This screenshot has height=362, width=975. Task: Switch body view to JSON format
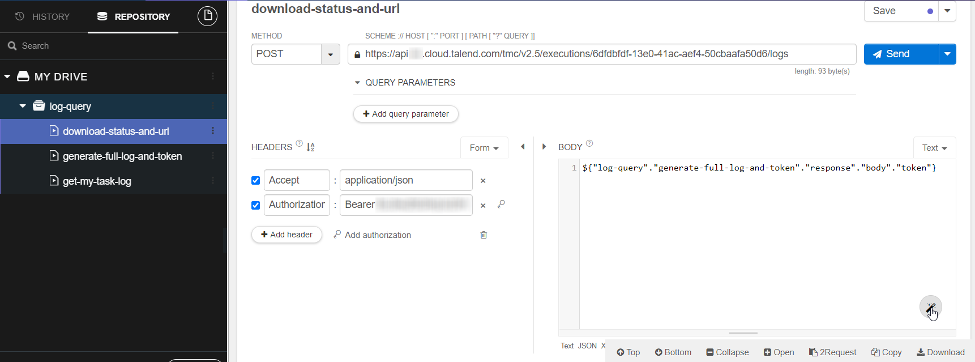tap(587, 346)
